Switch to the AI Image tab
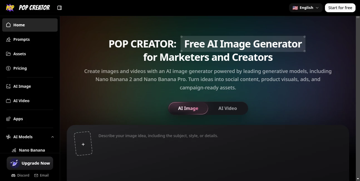 click(188, 108)
